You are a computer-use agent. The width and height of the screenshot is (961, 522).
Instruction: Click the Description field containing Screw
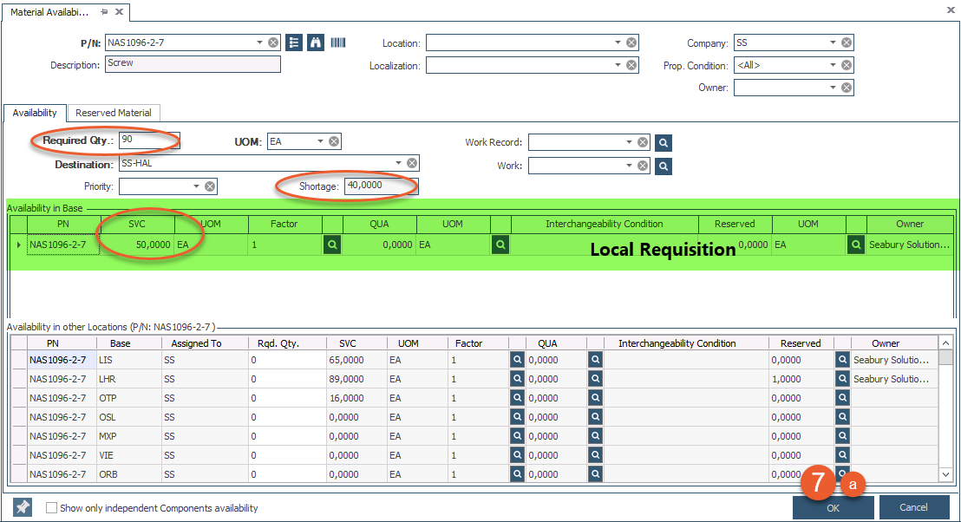tap(193, 63)
